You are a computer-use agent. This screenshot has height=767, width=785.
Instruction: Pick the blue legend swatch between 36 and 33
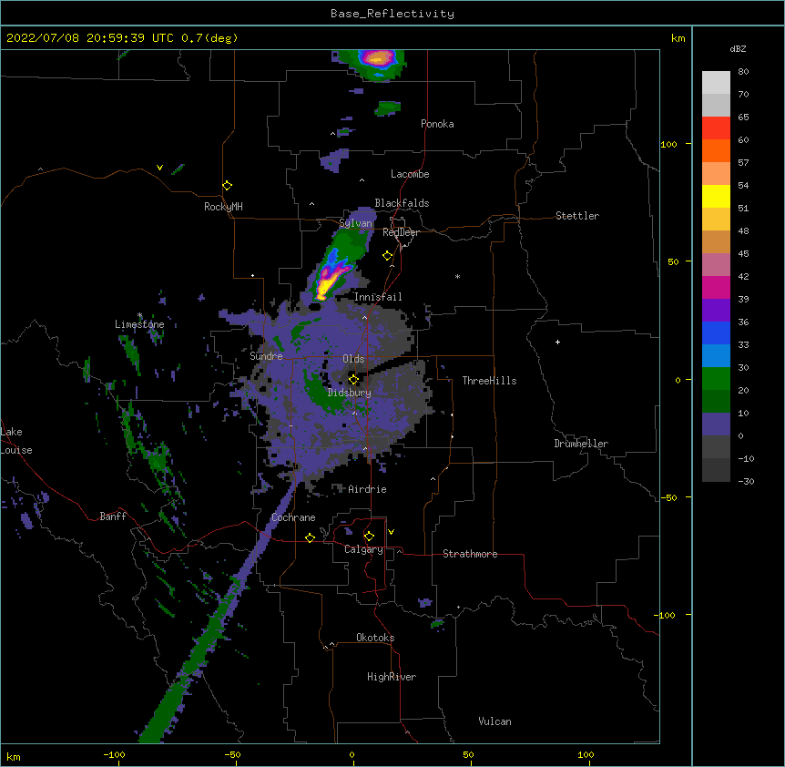click(x=716, y=332)
